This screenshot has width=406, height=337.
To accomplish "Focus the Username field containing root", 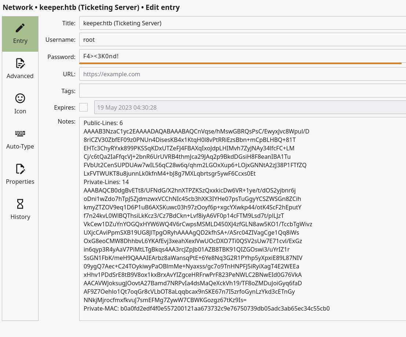I will tap(243, 40).
